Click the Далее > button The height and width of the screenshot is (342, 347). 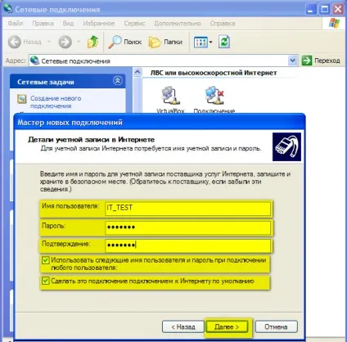pyautogui.click(x=227, y=326)
